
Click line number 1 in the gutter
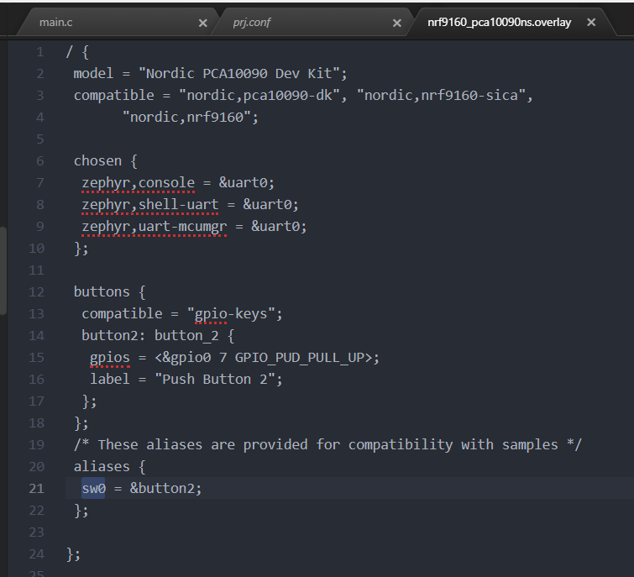39,52
